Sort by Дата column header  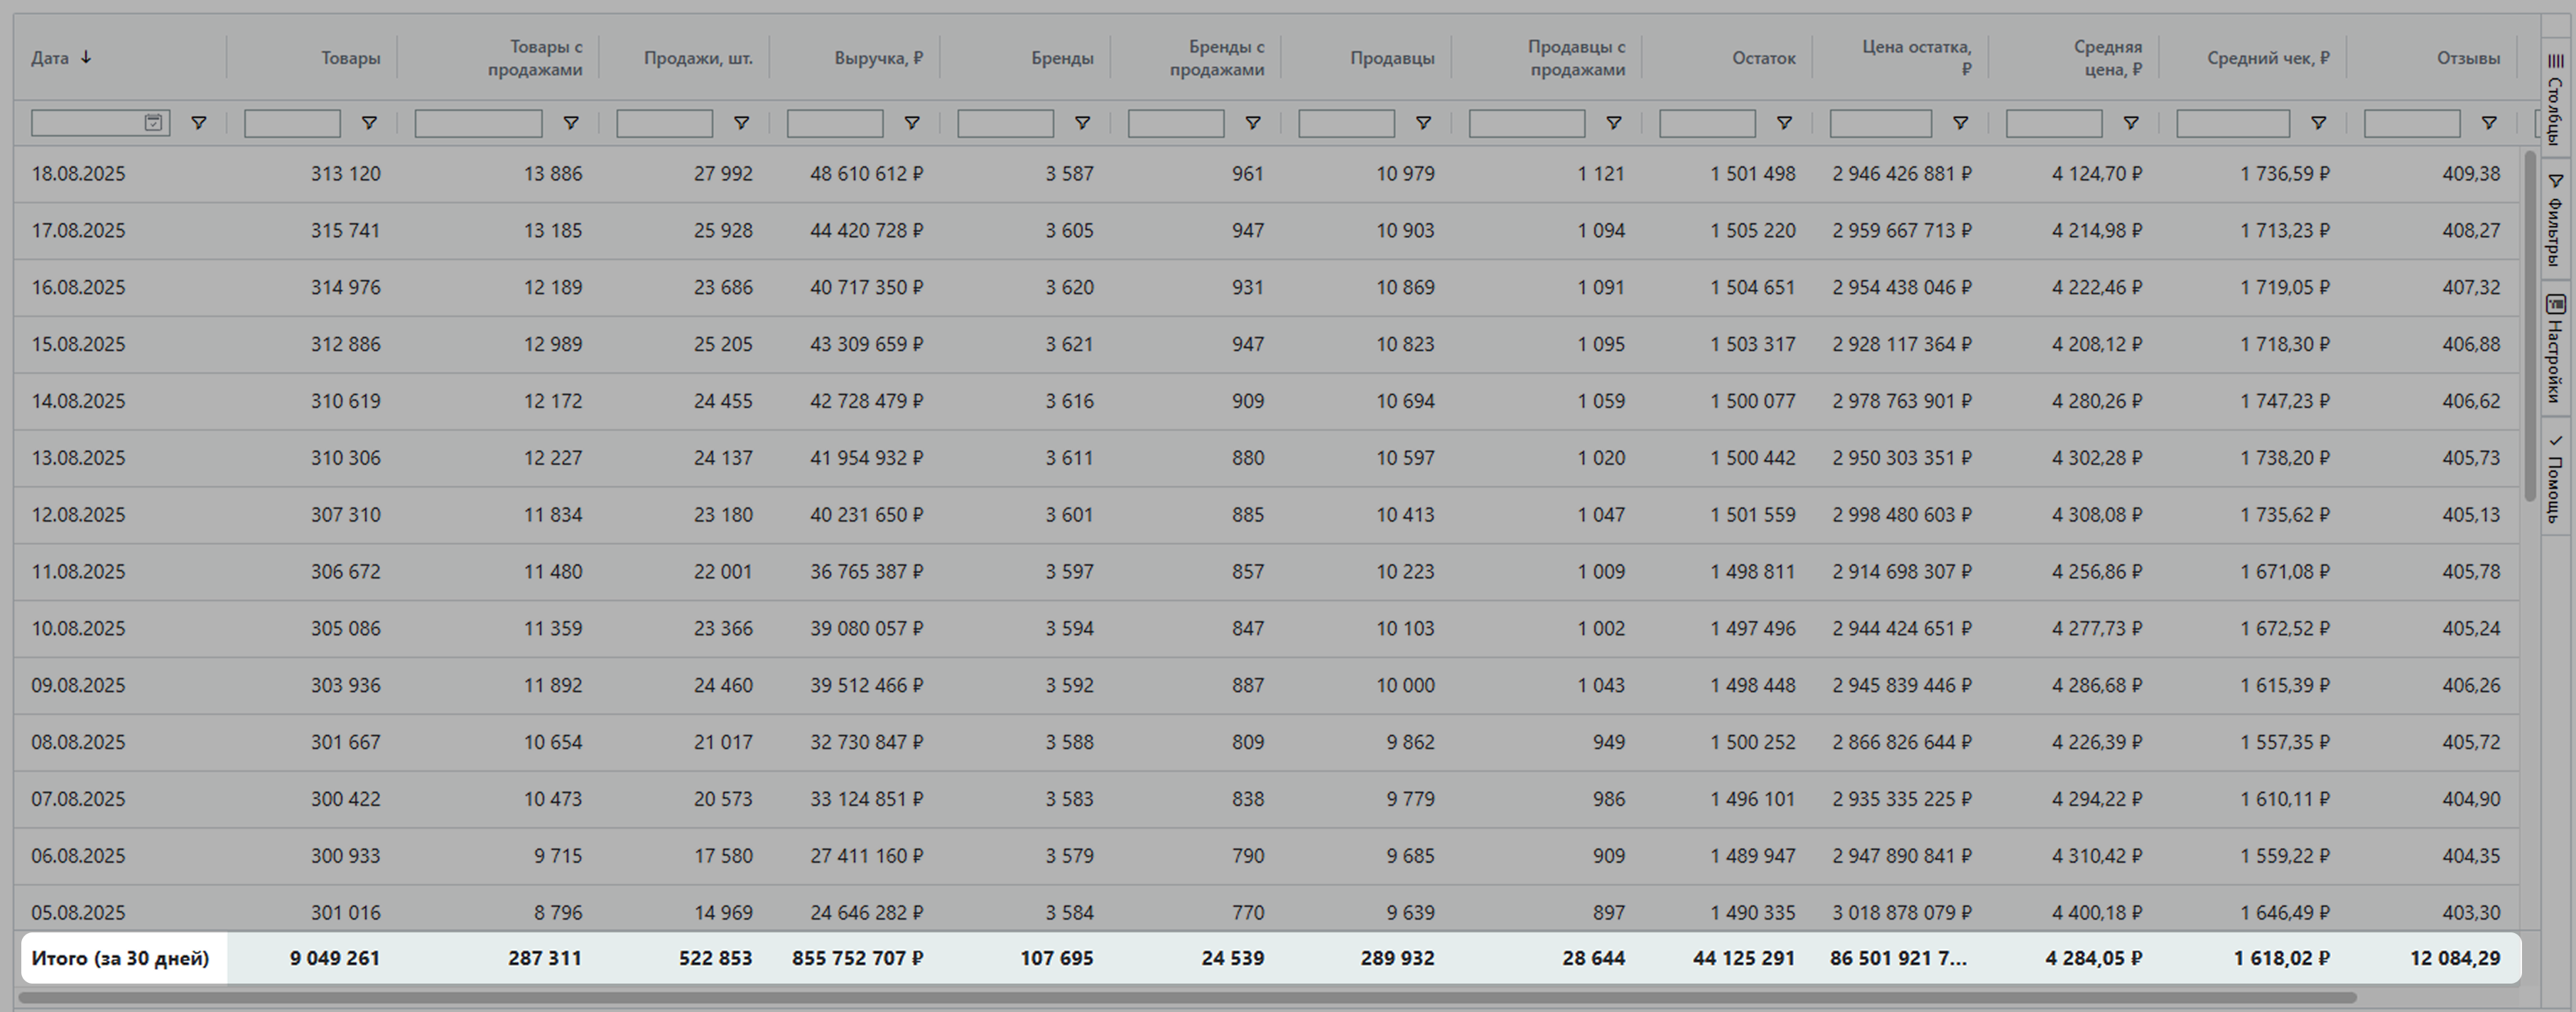(50, 58)
